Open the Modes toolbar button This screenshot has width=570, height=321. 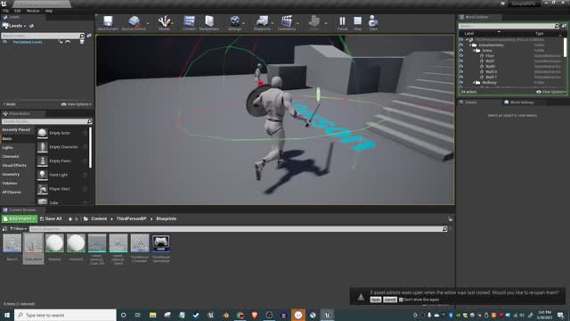click(x=164, y=23)
